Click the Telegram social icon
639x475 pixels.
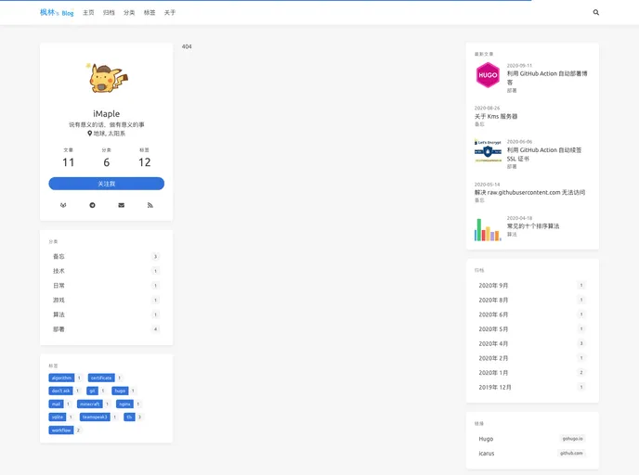click(x=92, y=205)
